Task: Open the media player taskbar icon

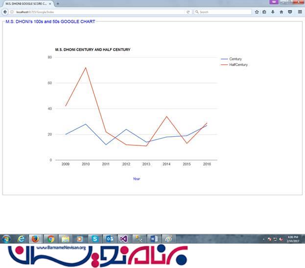Action: pyautogui.click(x=80, y=239)
